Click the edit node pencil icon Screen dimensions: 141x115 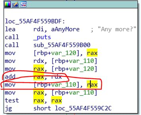click(16, 4)
